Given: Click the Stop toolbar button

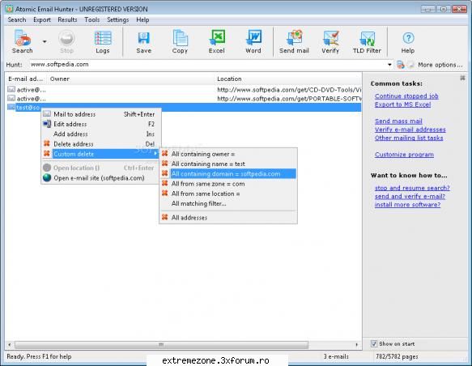Looking at the screenshot, I should pos(66,42).
